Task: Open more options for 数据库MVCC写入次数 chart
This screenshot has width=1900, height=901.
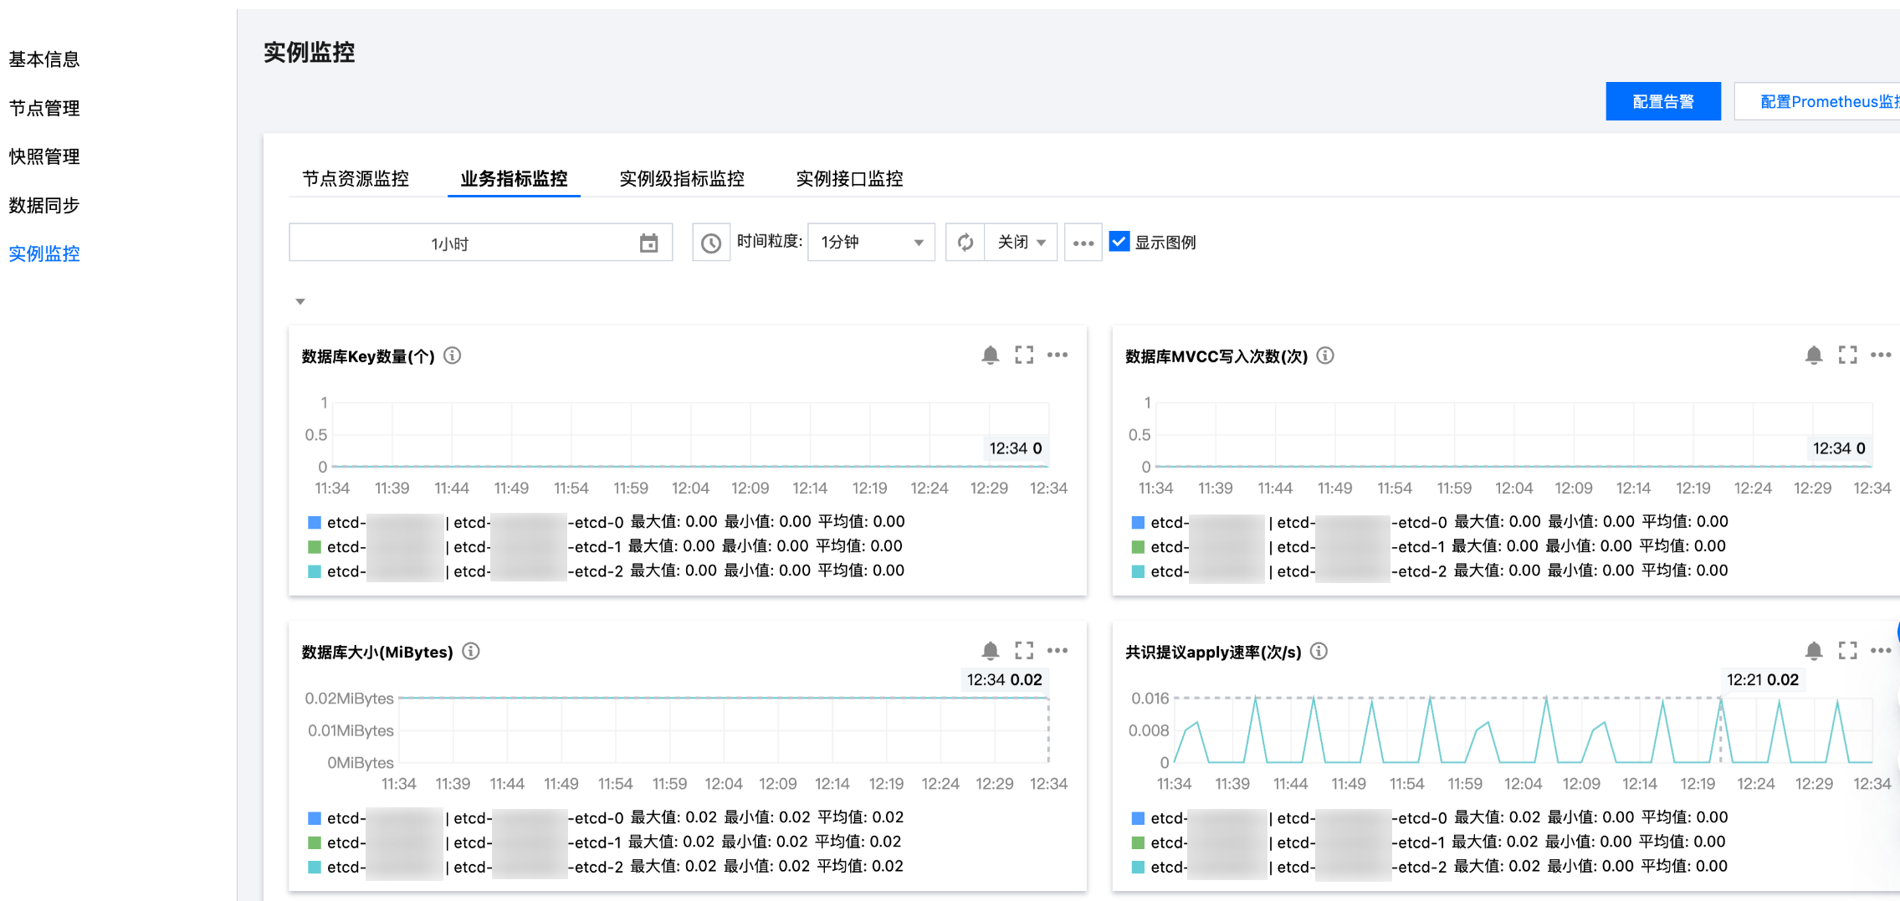Action: pos(1880,356)
